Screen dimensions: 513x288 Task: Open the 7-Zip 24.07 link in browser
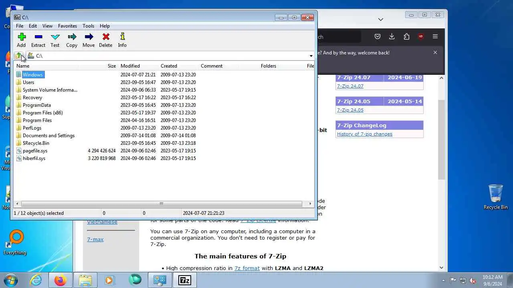(x=350, y=86)
